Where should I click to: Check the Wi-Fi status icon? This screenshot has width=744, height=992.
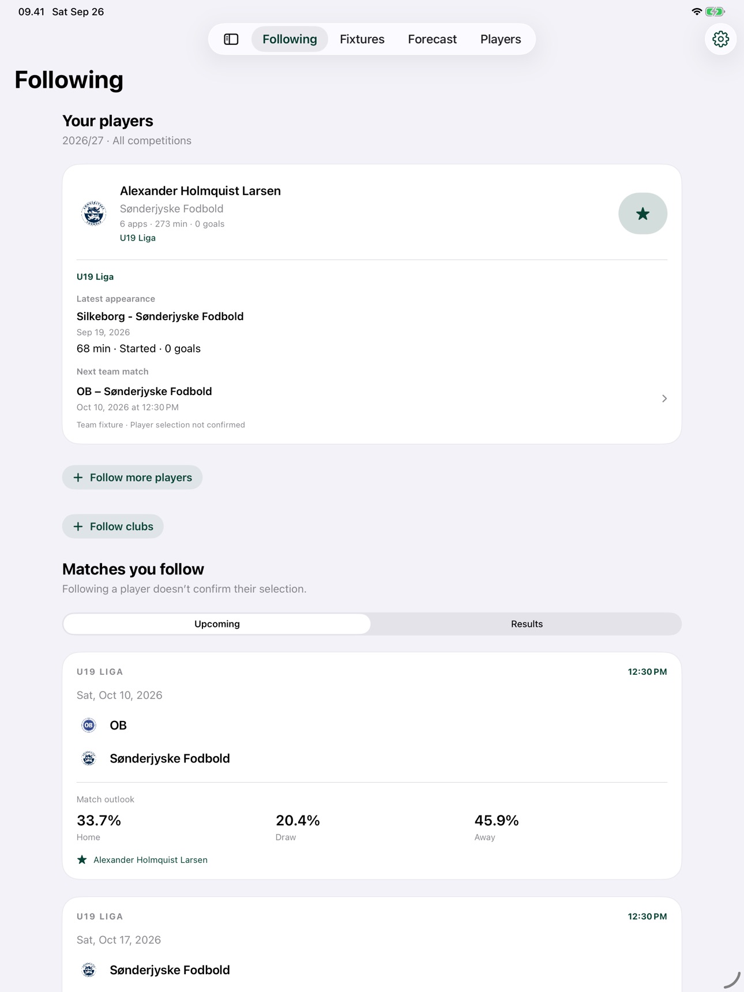[697, 12]
